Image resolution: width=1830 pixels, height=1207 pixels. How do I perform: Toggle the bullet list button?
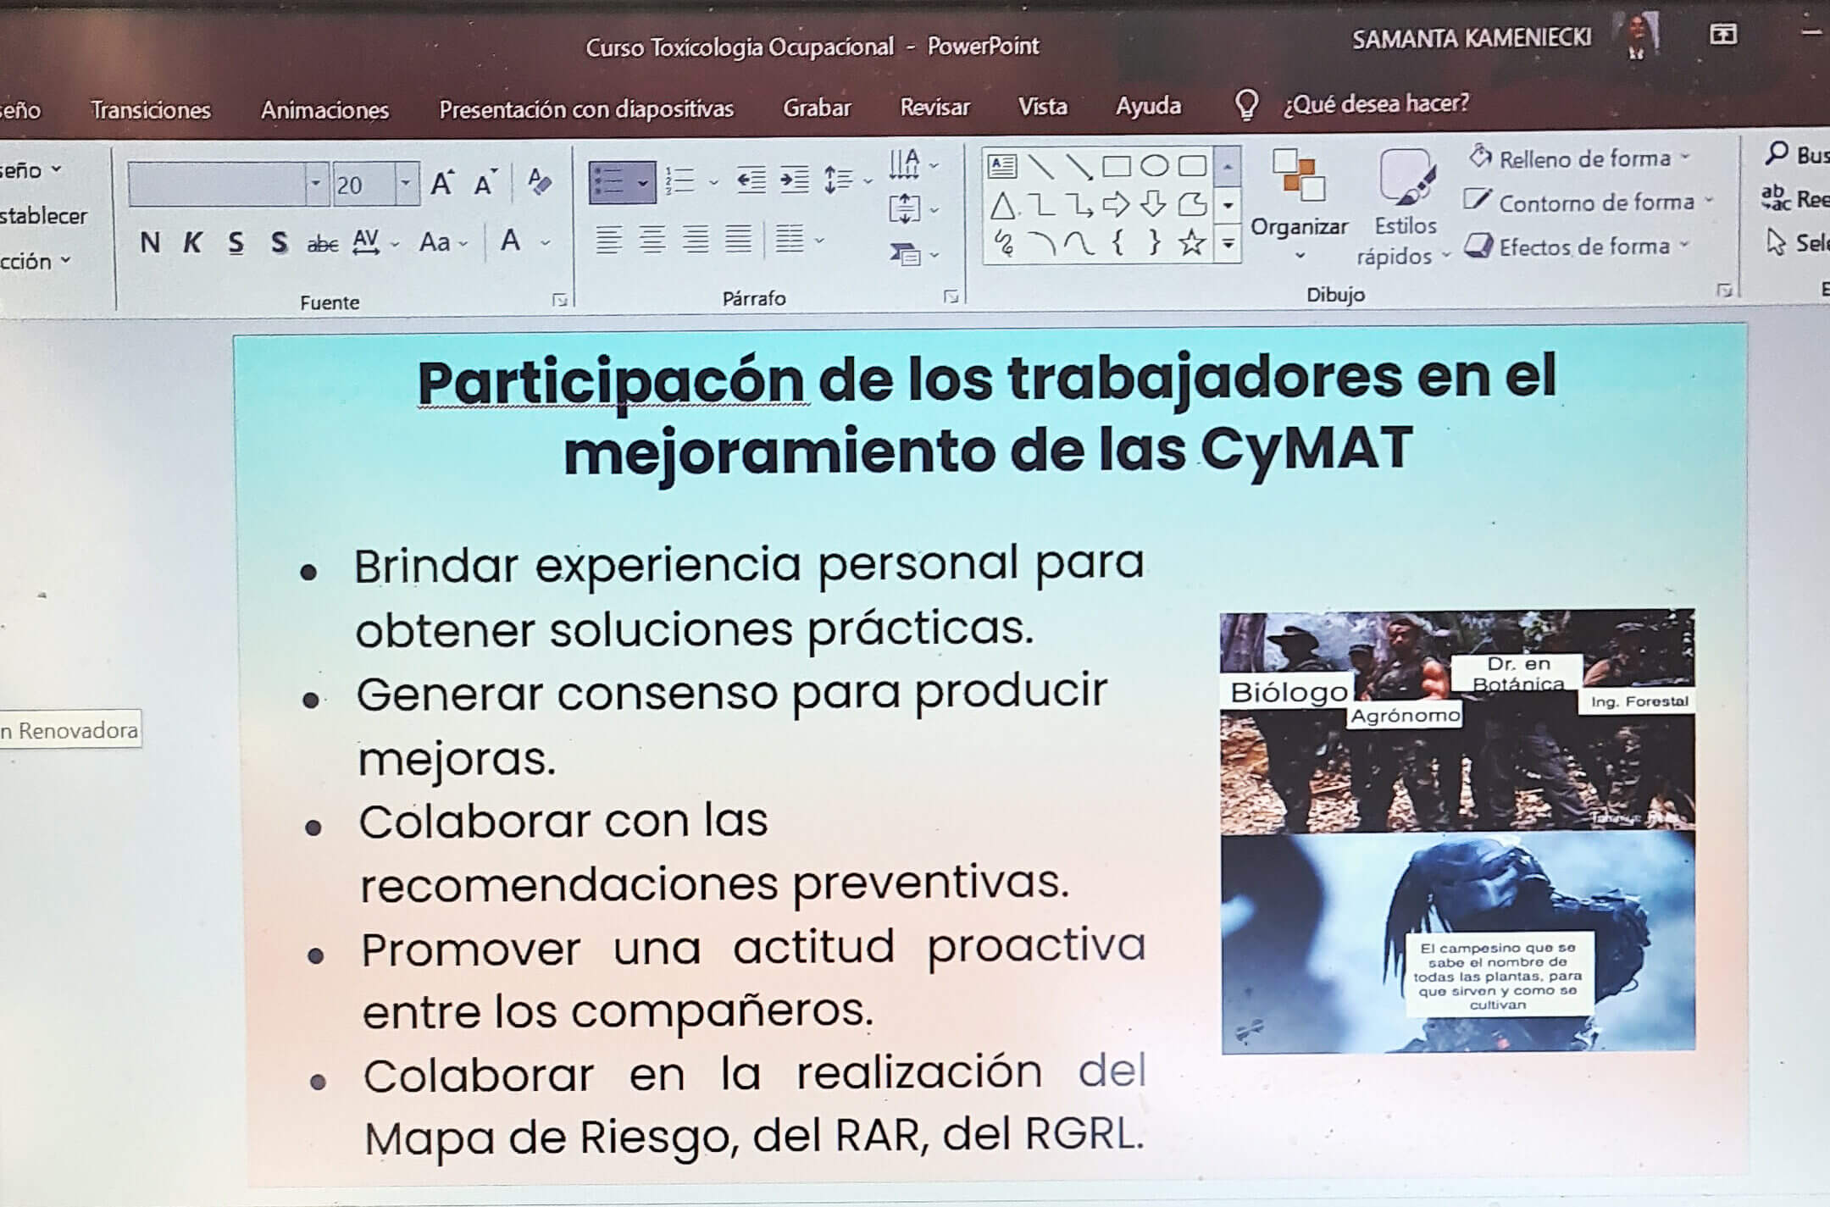coord(609,182)
